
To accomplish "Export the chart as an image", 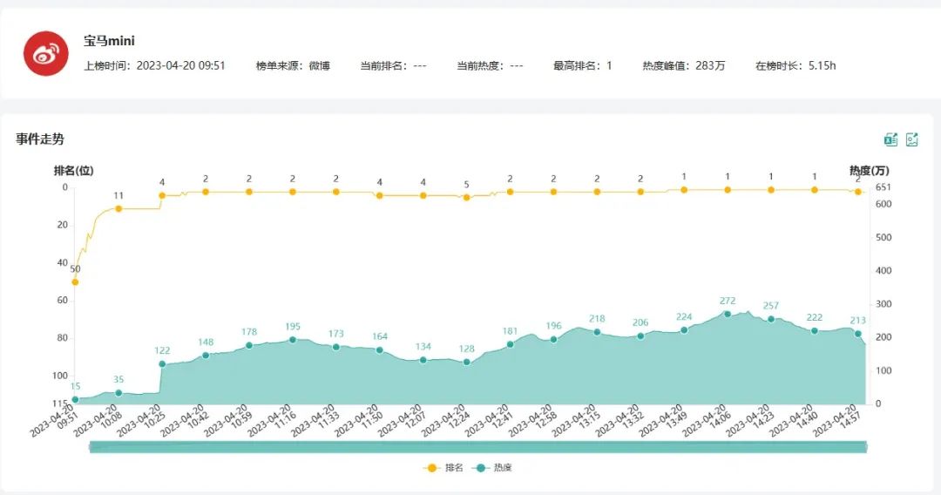I will click(x=912, y=139).
